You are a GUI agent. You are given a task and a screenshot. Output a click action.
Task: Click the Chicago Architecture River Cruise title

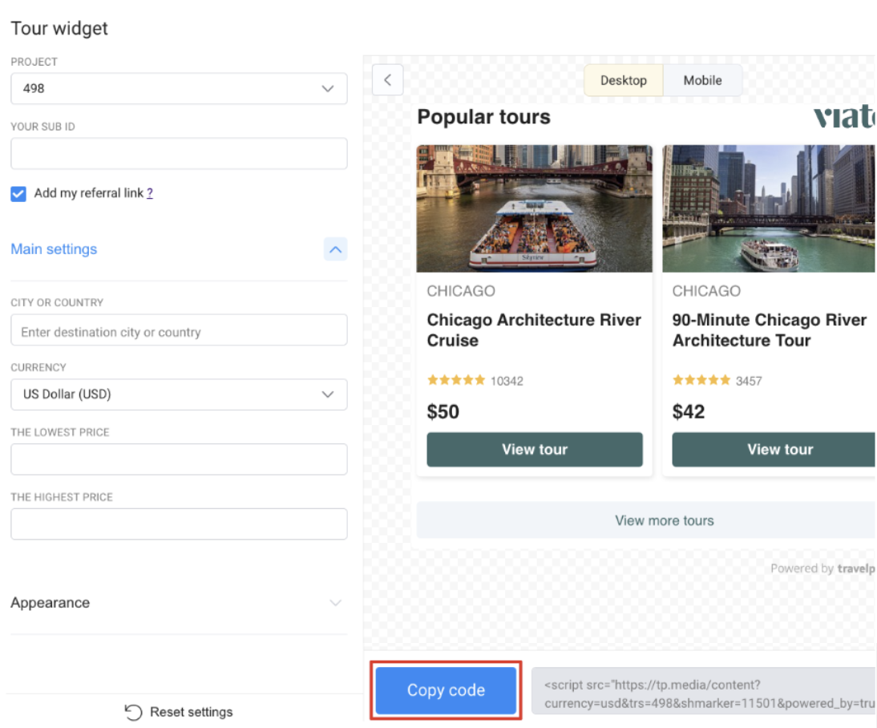[x=534, y=330]
